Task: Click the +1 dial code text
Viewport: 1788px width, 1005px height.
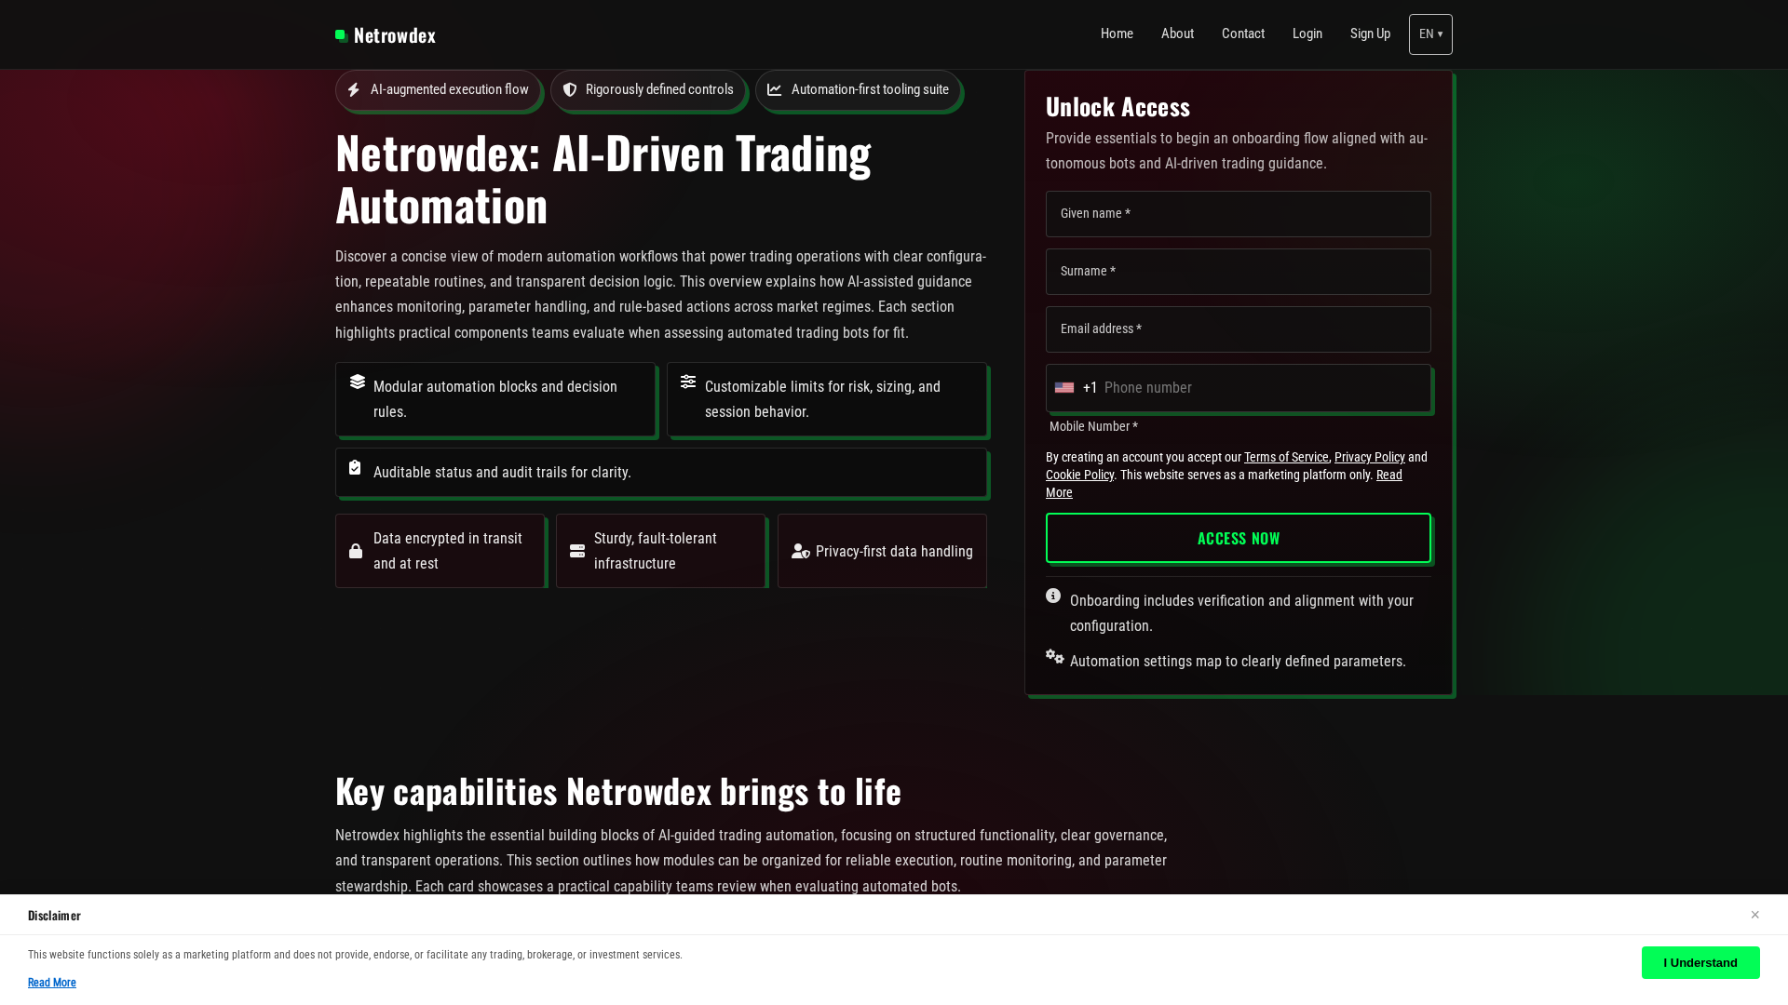Action: [1090, 388]
